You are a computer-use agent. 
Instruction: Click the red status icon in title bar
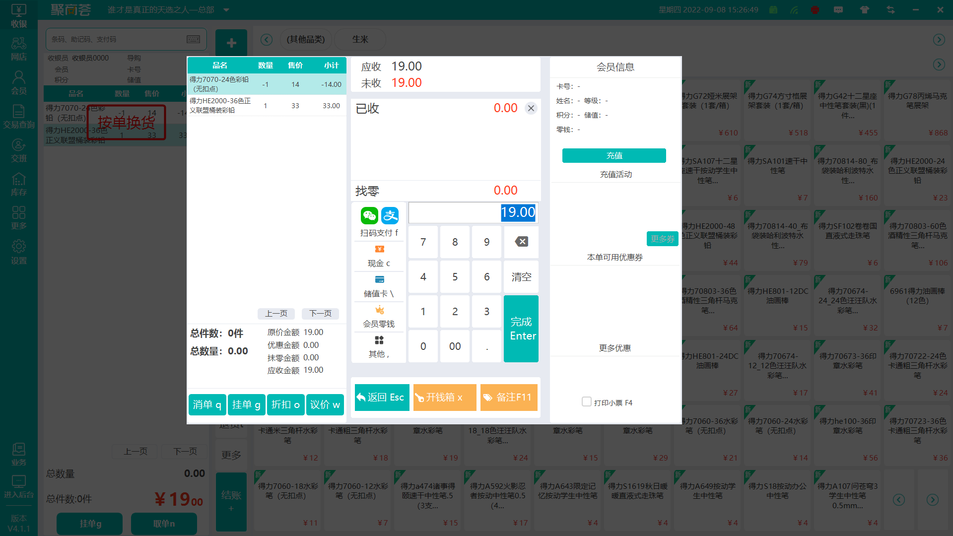pos(815,9)
